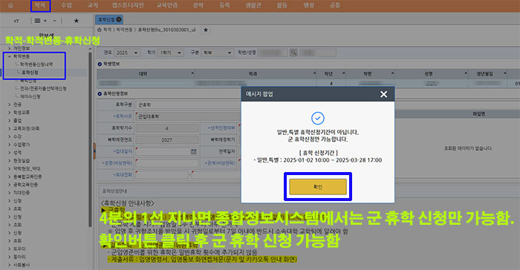Viewport: 520px width, 270px height.
Task: Open the calendar icon in 입대일자 field
Action: point(194,151)
